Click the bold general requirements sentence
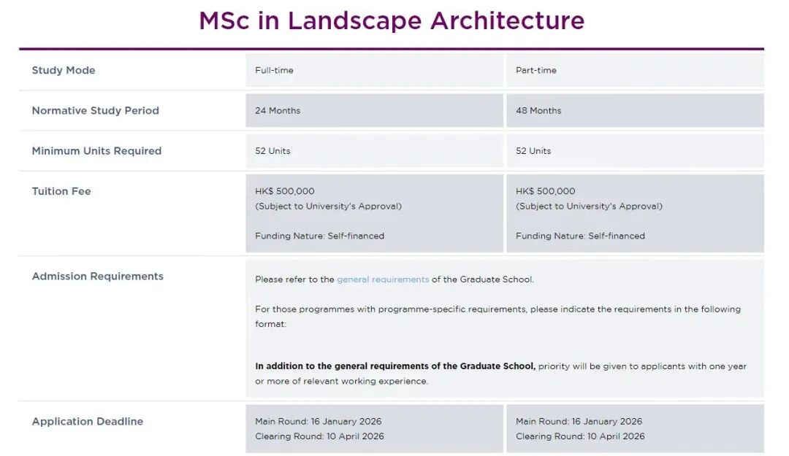 [x=395, y=366]
